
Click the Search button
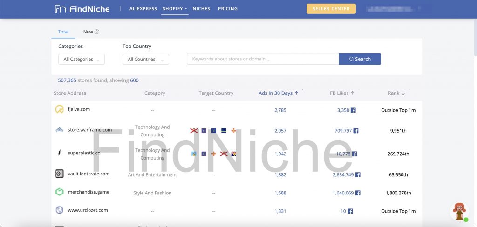coord(360,59)
